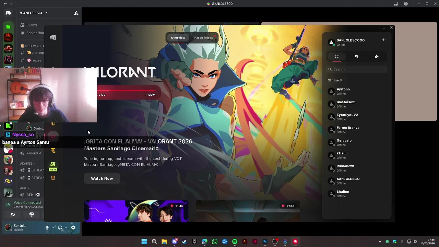Select friend SANLOLESCO in list

coord(357,181)
